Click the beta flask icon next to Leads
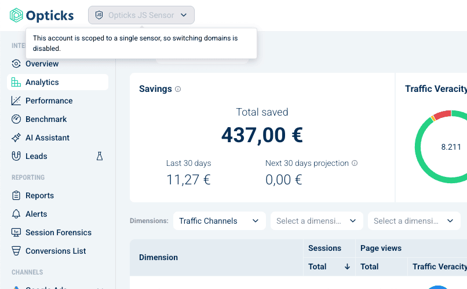Viewport: 467px width, 289px height. (x=100, y=156)
